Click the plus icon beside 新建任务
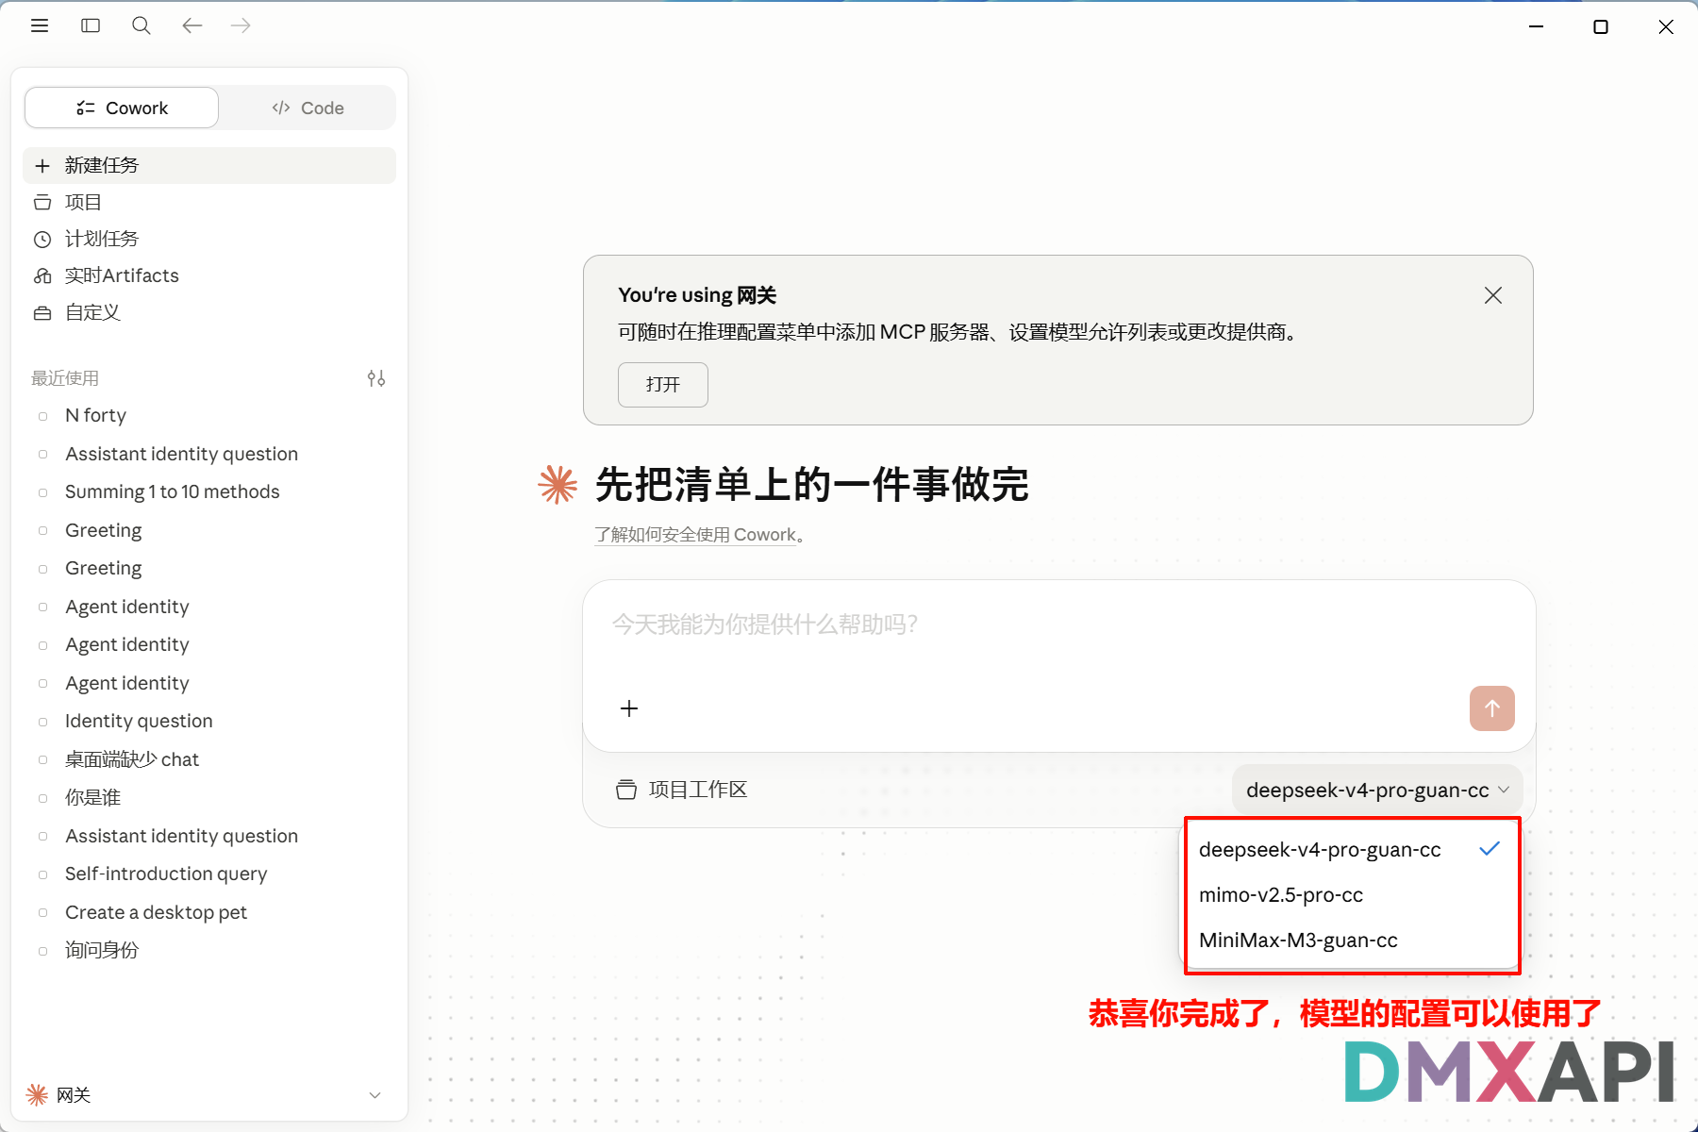This screenshot has height=1132, width=1698. 42,166
